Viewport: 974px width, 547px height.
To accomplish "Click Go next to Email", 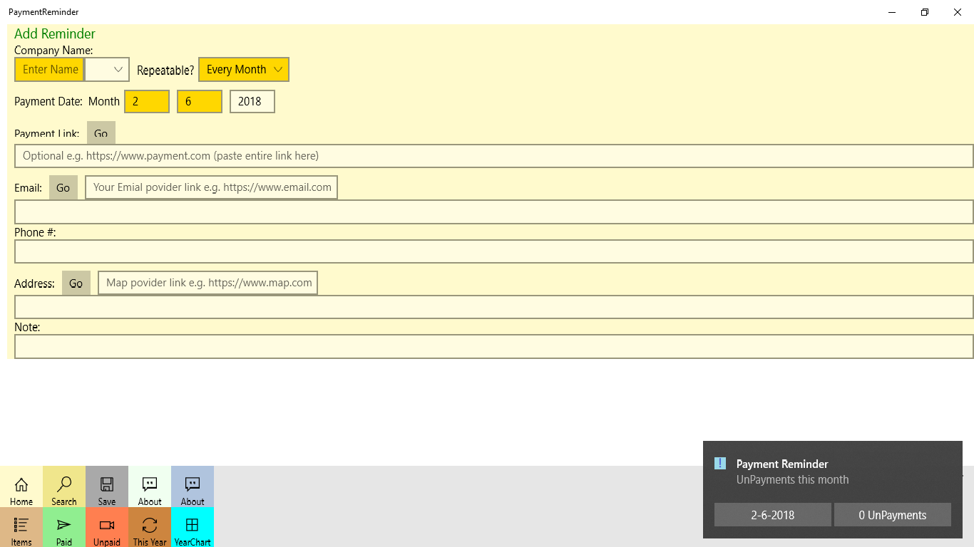I will [x=63, y=187].
